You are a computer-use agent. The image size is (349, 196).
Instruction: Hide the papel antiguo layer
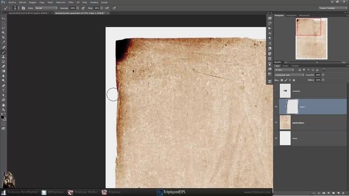pos(276,122)
